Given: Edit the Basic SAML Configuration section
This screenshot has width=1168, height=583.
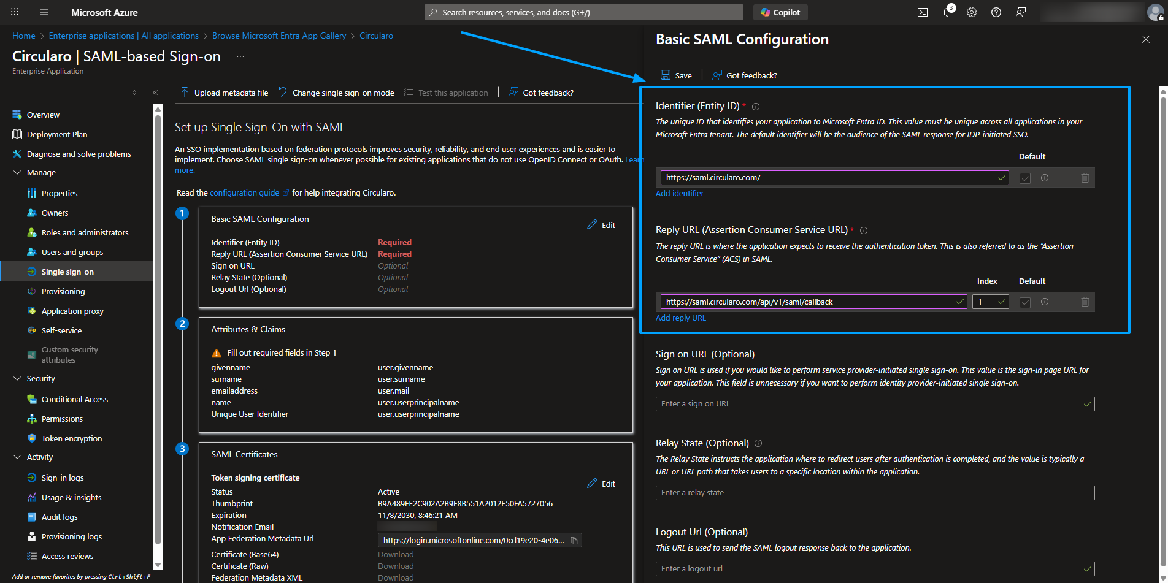Looking at the screenshot, I should (x=601, y=224).
